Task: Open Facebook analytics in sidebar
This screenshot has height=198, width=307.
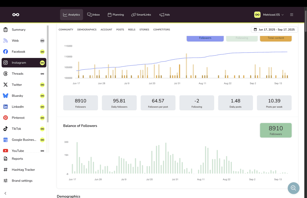Action: [x=18, y=52]
